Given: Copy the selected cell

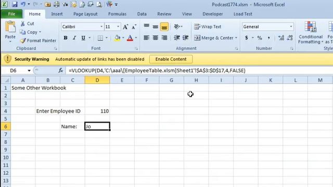Looking at the screenshot, I should pos(29,32).
